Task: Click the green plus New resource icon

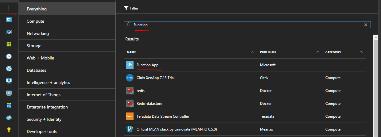Action: tap(9, 8)
